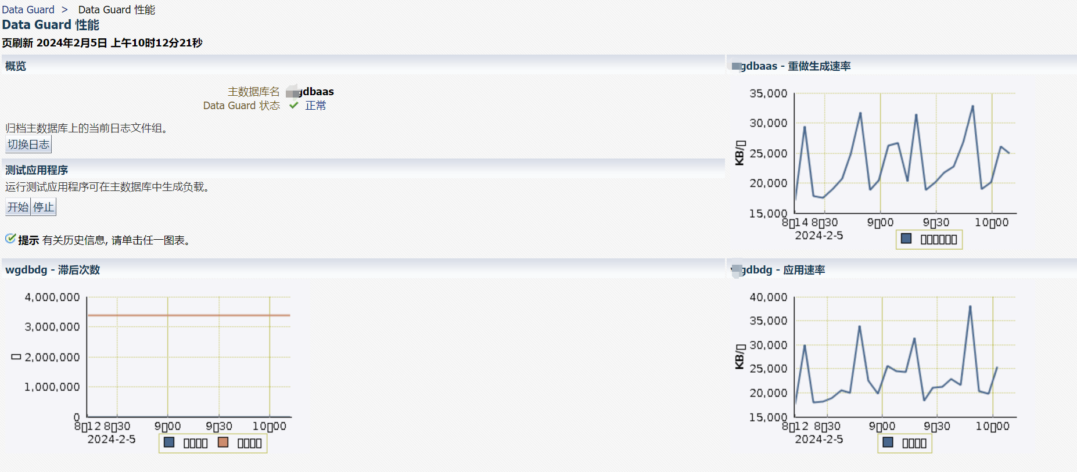The width and height of the screenshot is (1077, 472).
Task: Click legend swatch in redo generation chart
Action: tap(906, 239)
